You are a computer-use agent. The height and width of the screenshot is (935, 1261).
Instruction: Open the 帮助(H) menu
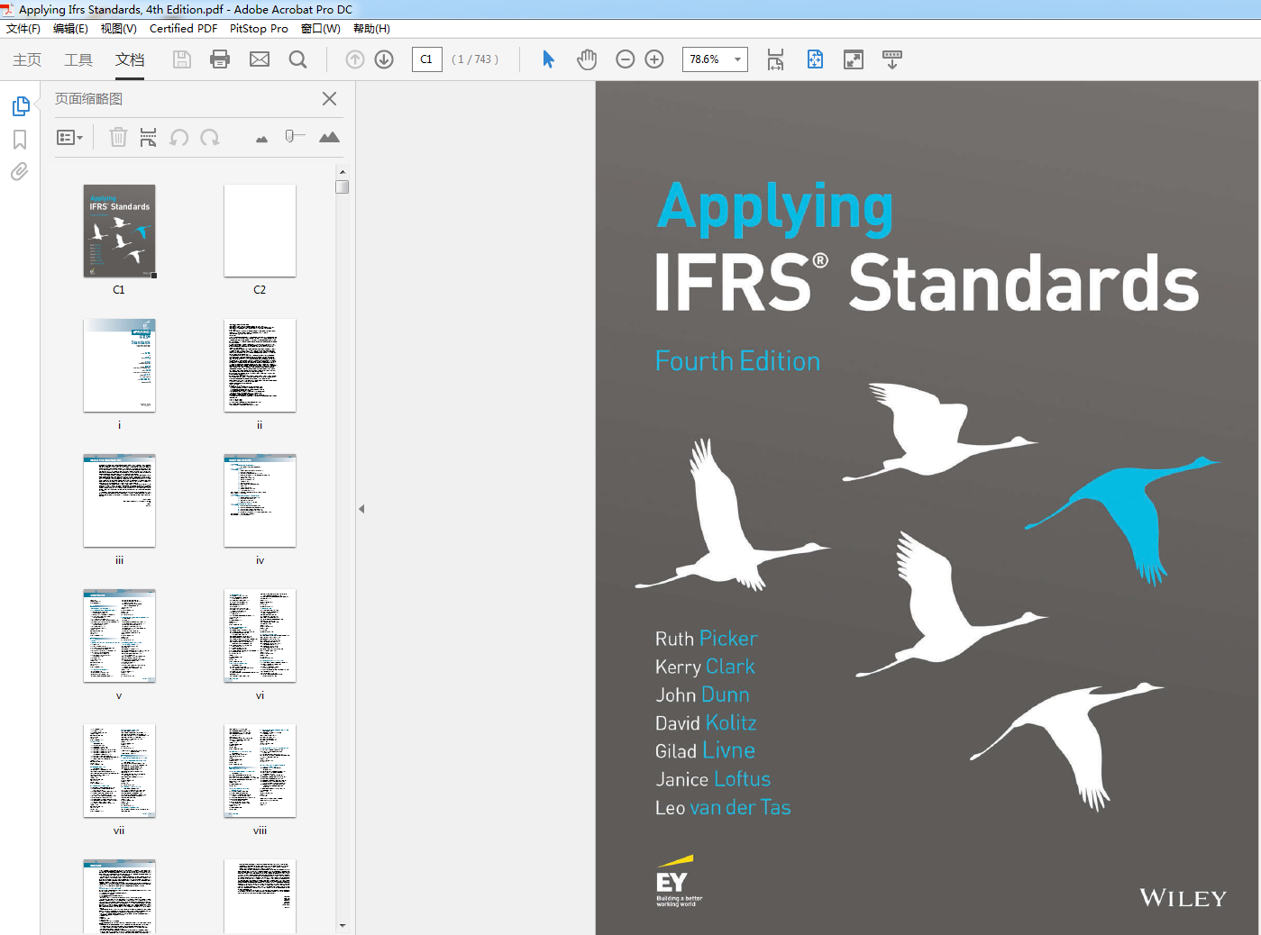tap(371, 29)
